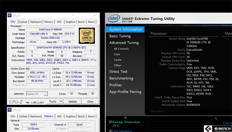
Task: Open the Caches tab in lower CPU-Z window
Action: coord(23,116)
